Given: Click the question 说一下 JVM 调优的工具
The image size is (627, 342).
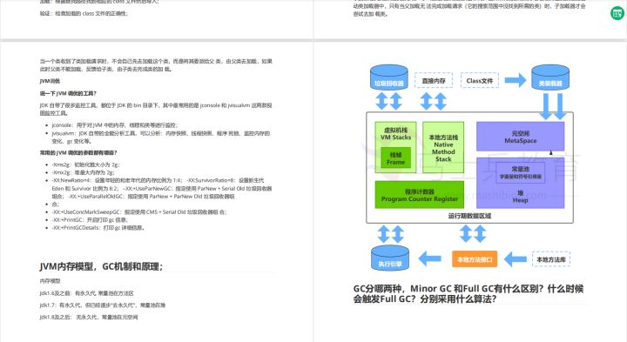Looking at the screenshot, I should (x=68, y=93).
